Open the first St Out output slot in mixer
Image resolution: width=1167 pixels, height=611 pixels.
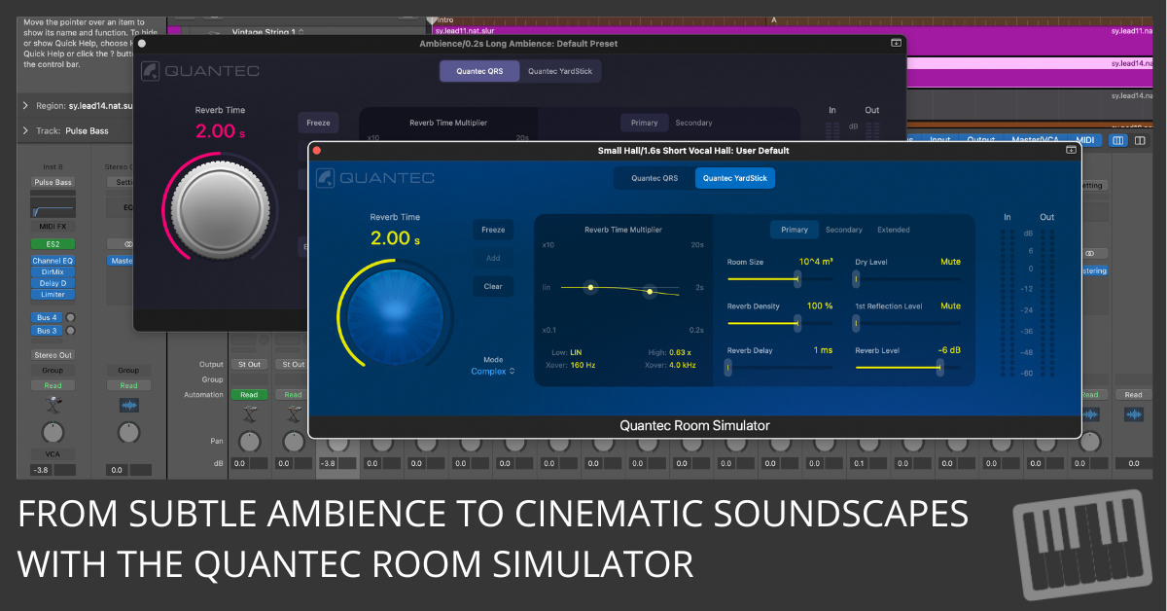249,365
